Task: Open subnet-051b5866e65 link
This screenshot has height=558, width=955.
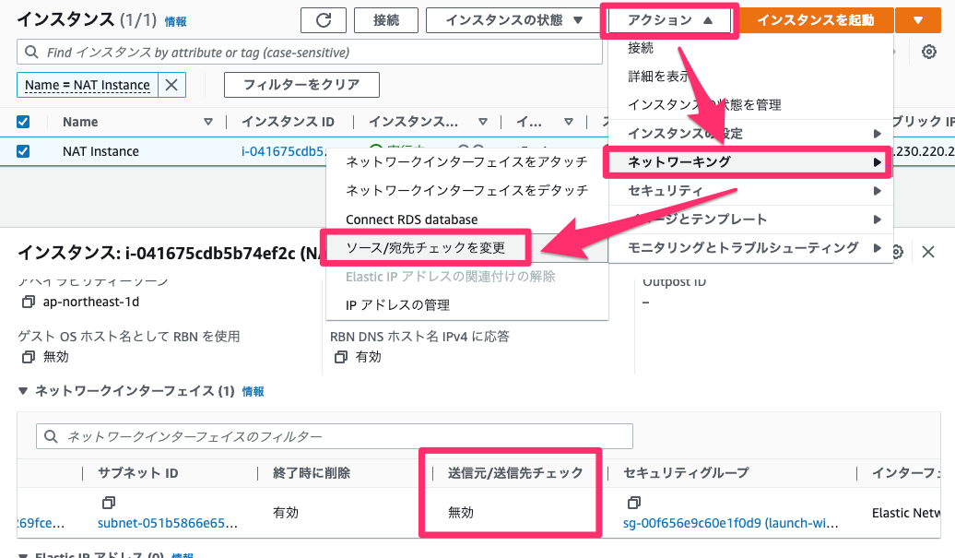Action: tap(168, 523)
